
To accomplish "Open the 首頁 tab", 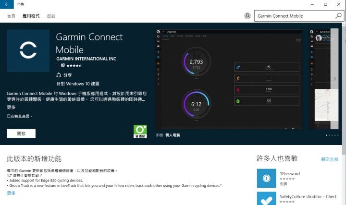I will tap(11, 16).
